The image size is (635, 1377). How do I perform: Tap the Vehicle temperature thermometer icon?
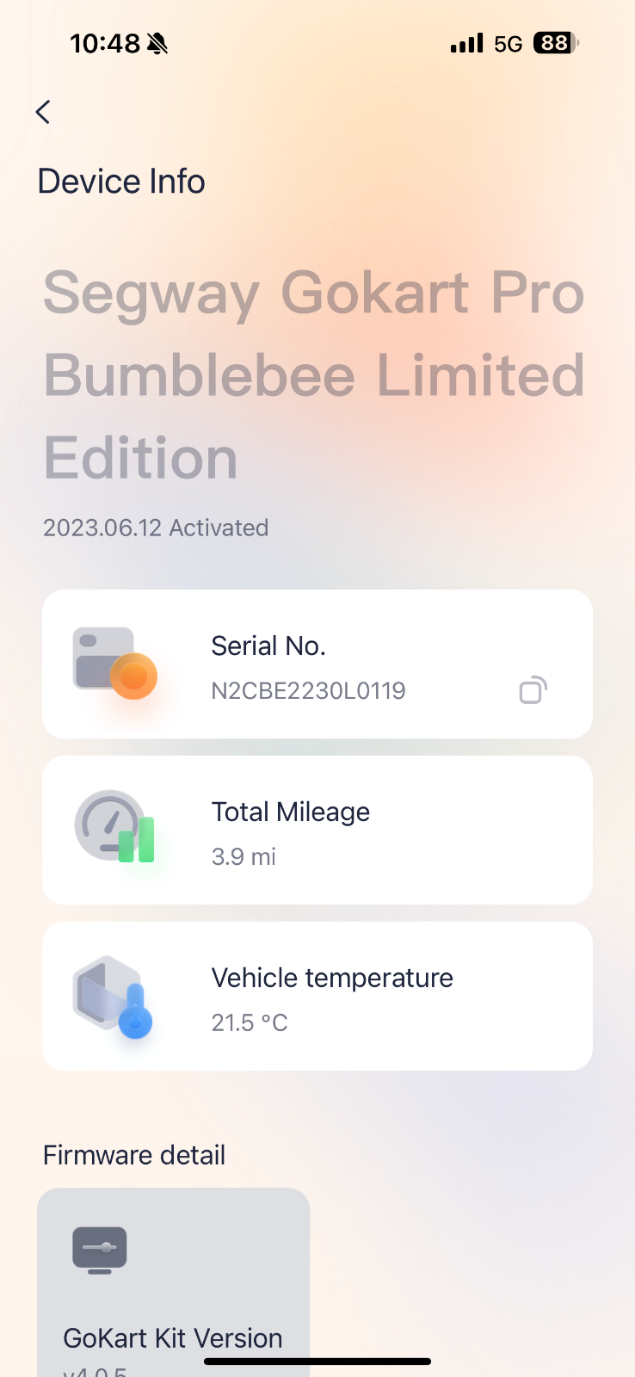click(114, 996)
